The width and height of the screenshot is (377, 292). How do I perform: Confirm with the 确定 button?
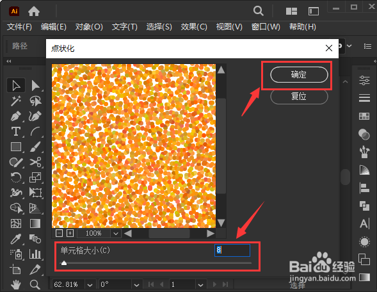[x=299, y=74]
